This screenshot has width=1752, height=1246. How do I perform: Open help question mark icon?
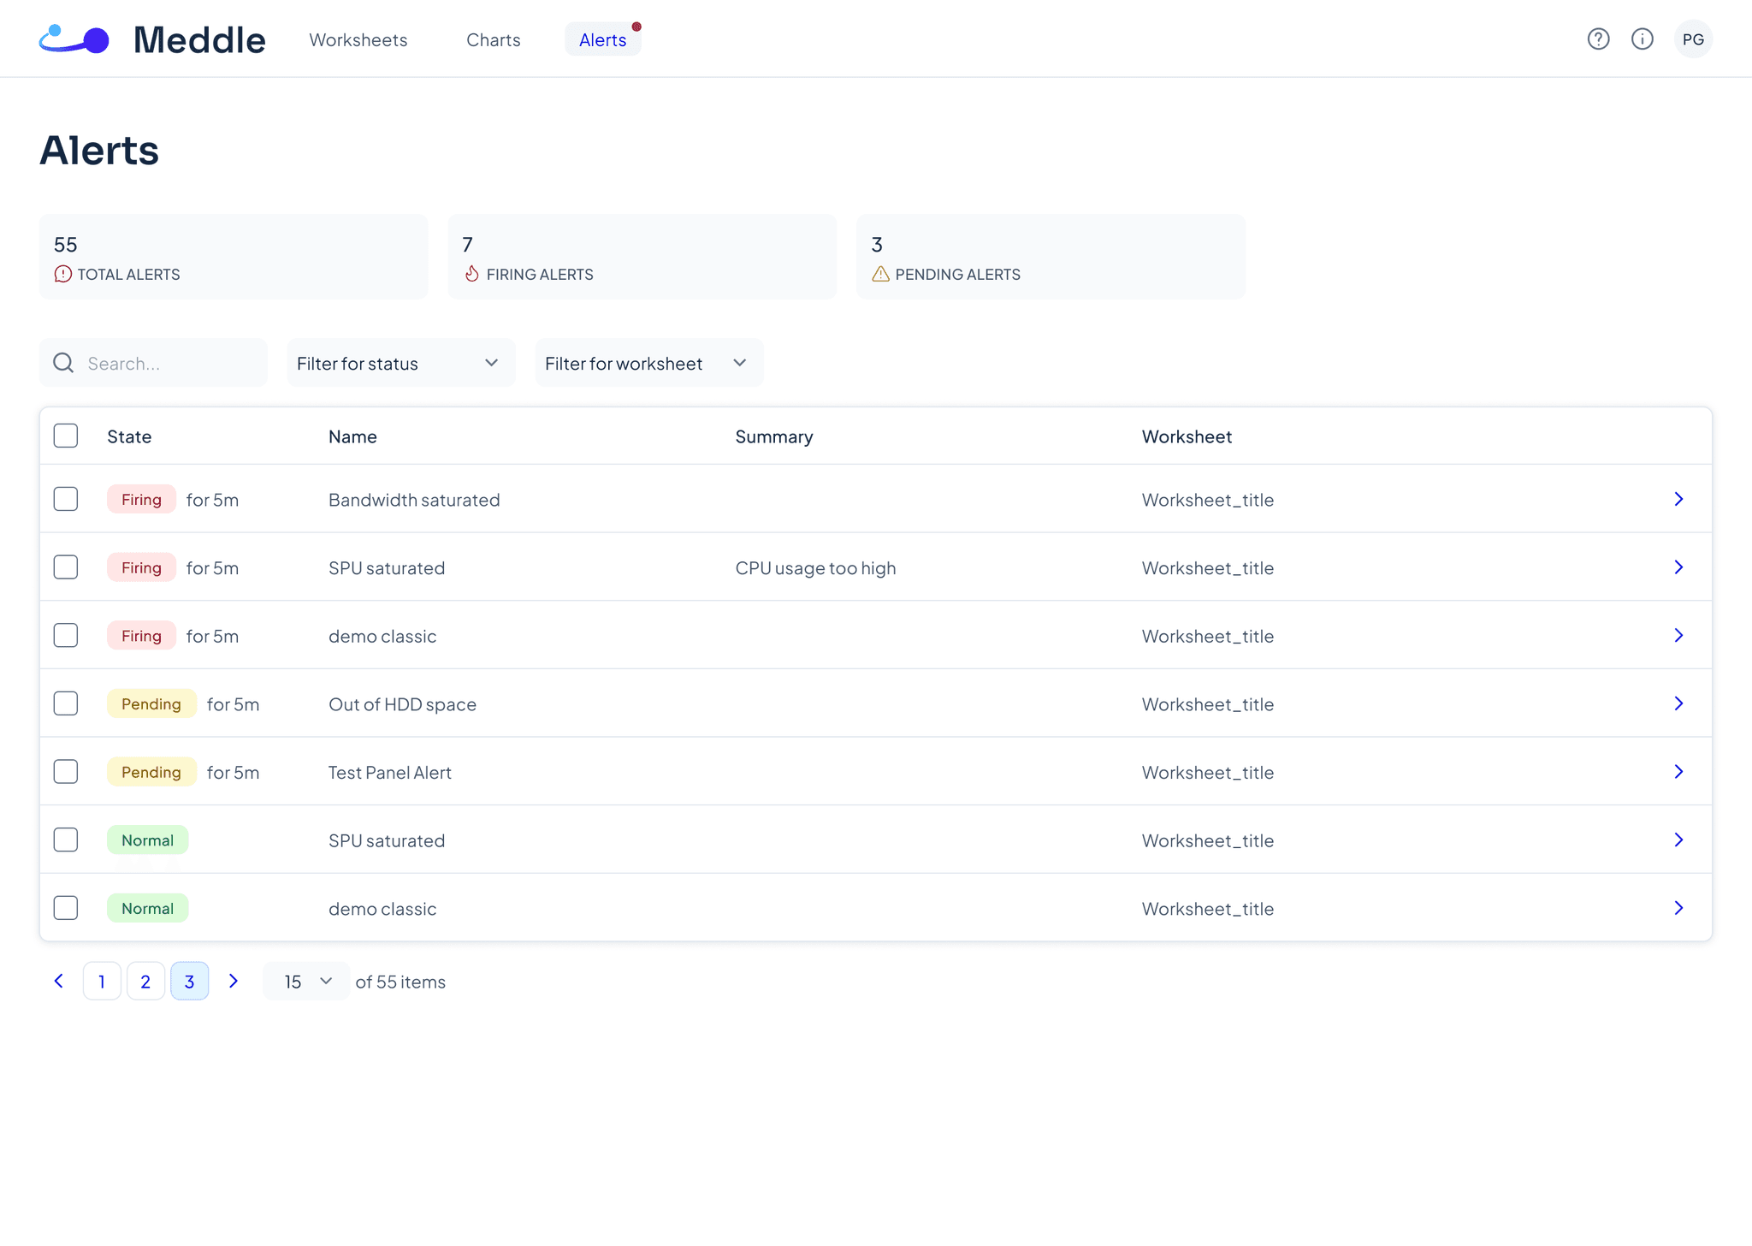tap(1598, 39)
